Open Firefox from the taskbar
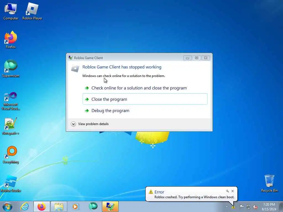This screenshot has height=212, width=283. (42, 206)
